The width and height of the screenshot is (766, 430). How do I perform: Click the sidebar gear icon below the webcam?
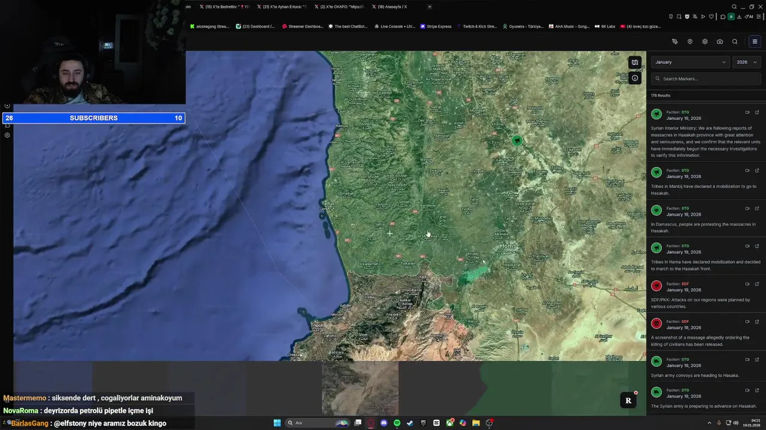[x=7, y=135]
